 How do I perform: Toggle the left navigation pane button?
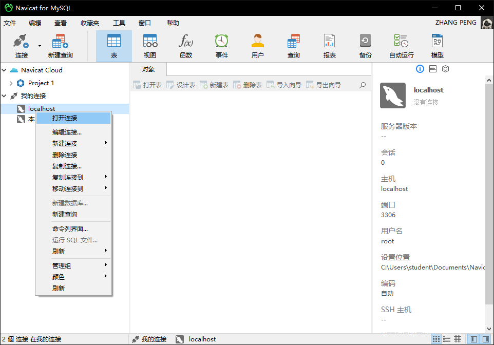click(473, 339)
